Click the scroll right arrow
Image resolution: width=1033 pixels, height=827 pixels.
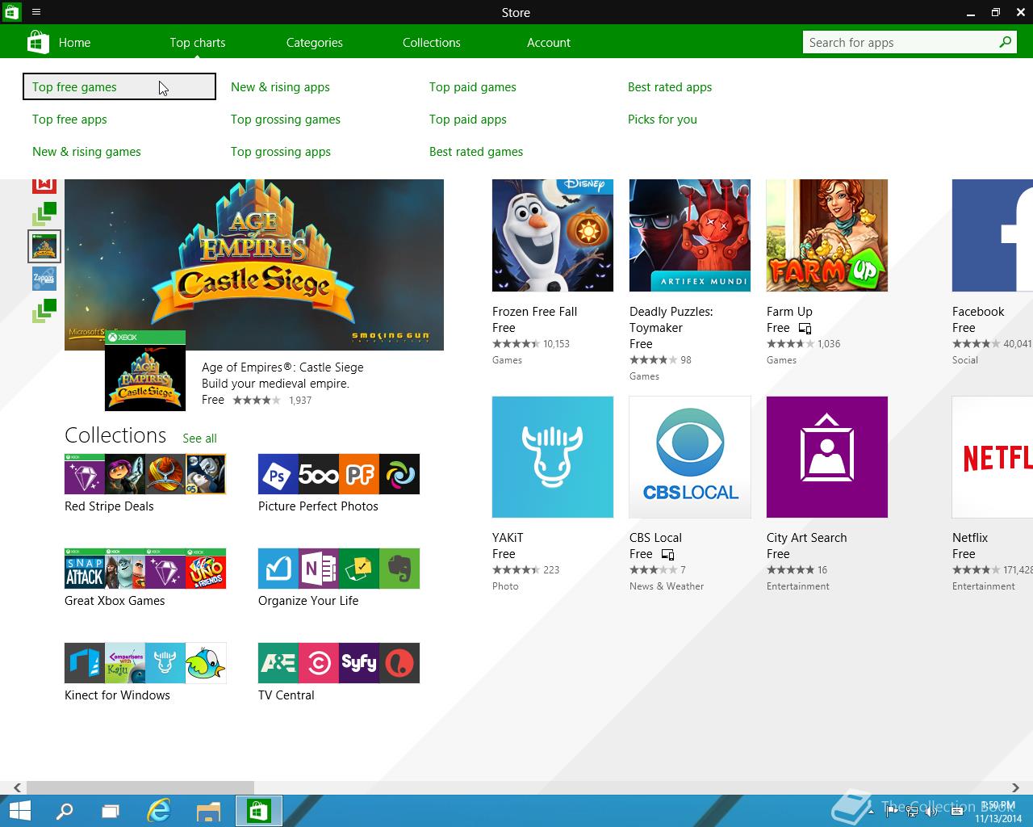1015,787
